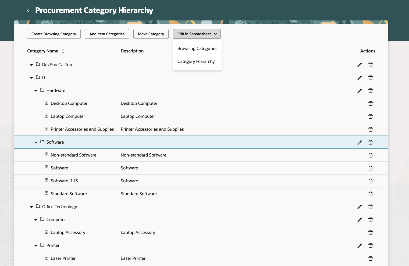Collapse the Software folder node
The width and height of the screenshot is (409, 266).
click(36, 142)
